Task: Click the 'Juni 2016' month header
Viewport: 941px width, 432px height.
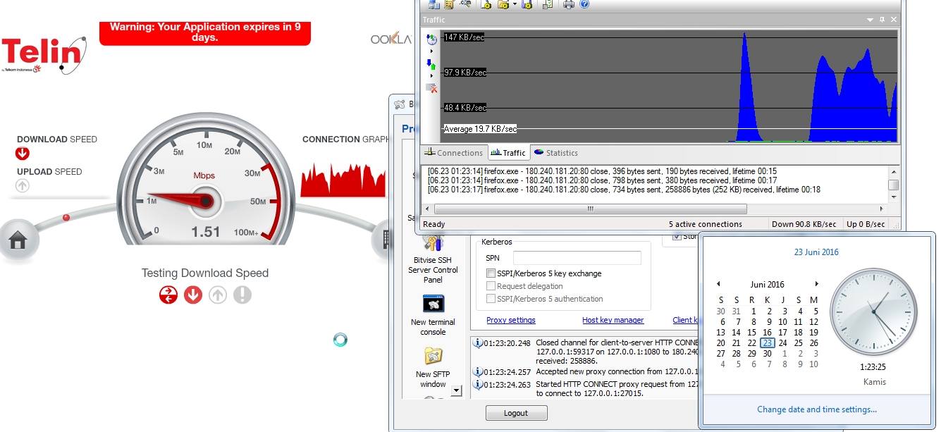Action: coord(768,285)
